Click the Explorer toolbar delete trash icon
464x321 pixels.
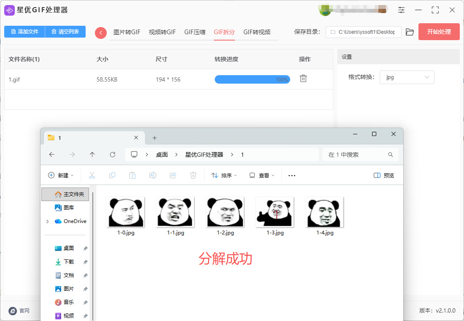[x=193, y=175]
